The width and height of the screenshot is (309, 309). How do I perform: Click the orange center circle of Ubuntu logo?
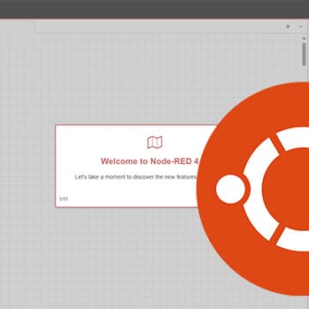286,189
